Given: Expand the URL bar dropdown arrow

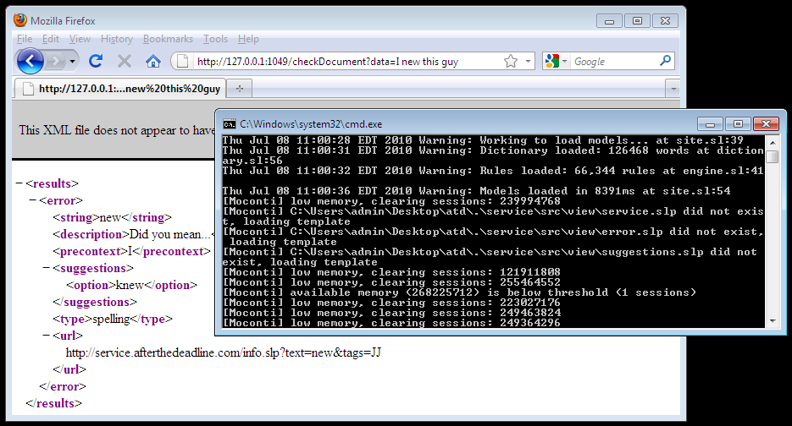Looking at the screenshot, I should pyautogui.click(x=528, y=61).
